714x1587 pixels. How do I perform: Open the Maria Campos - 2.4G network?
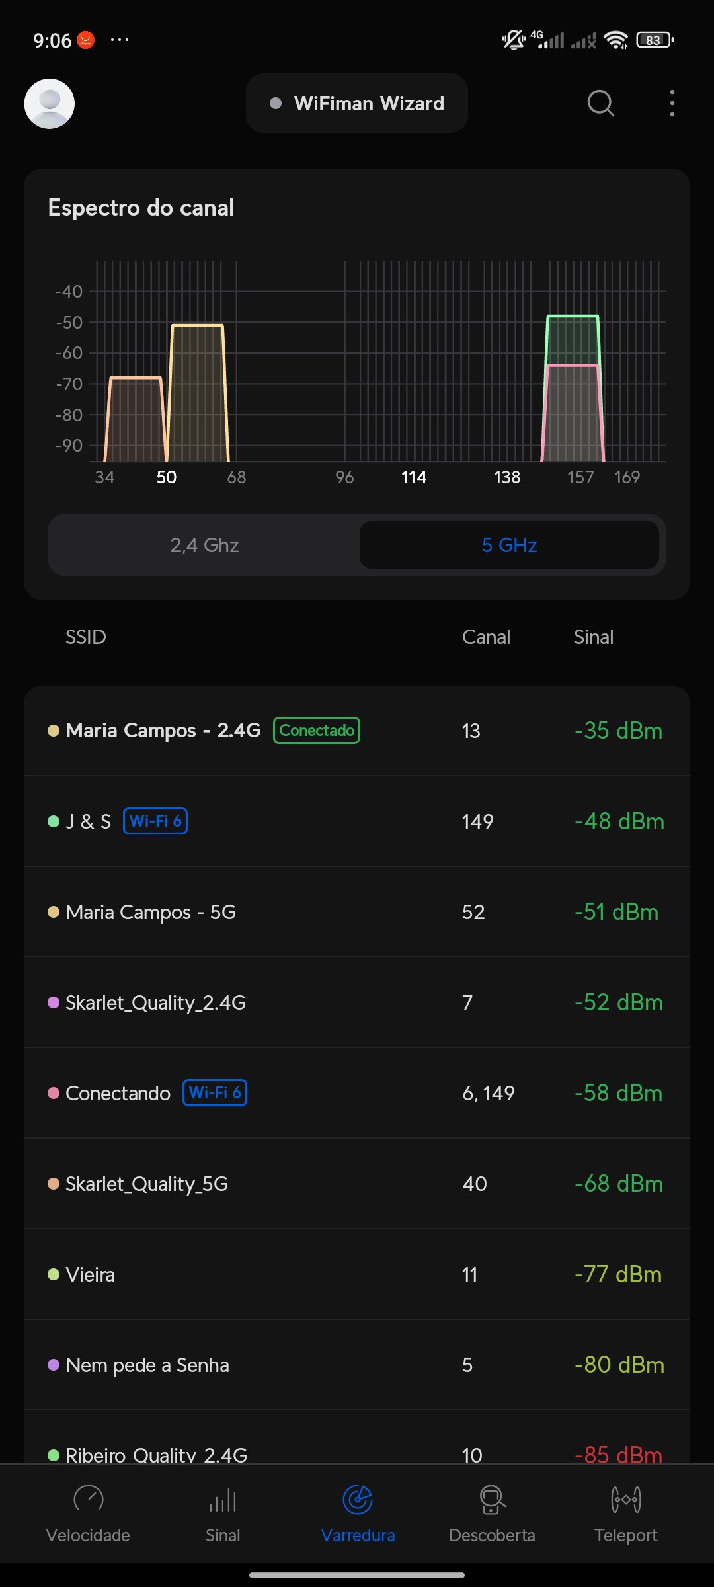(x=163, y=731)
